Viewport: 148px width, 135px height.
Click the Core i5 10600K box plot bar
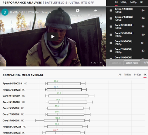[68, 102]
